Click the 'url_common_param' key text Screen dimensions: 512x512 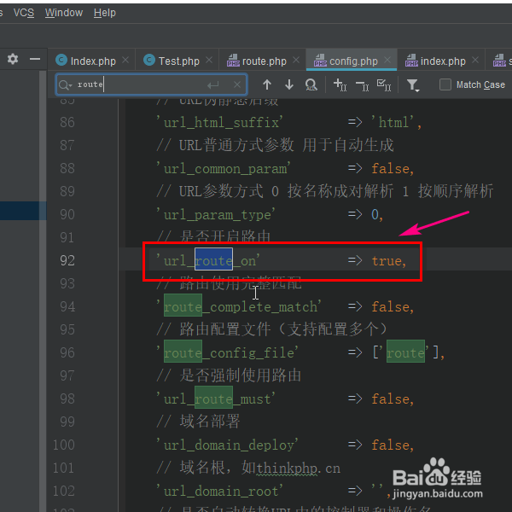coord(224,169)
